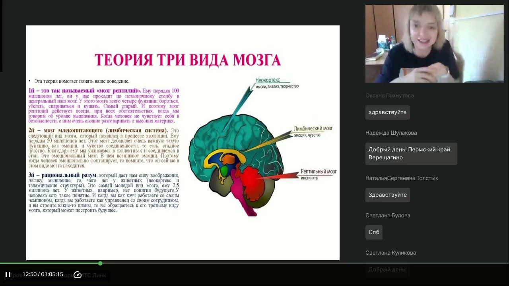Image resolution: width=509 pixels, height=286 pixels.
Task: Select the faded 'Добрый день!' message
Action: point(387,269)
